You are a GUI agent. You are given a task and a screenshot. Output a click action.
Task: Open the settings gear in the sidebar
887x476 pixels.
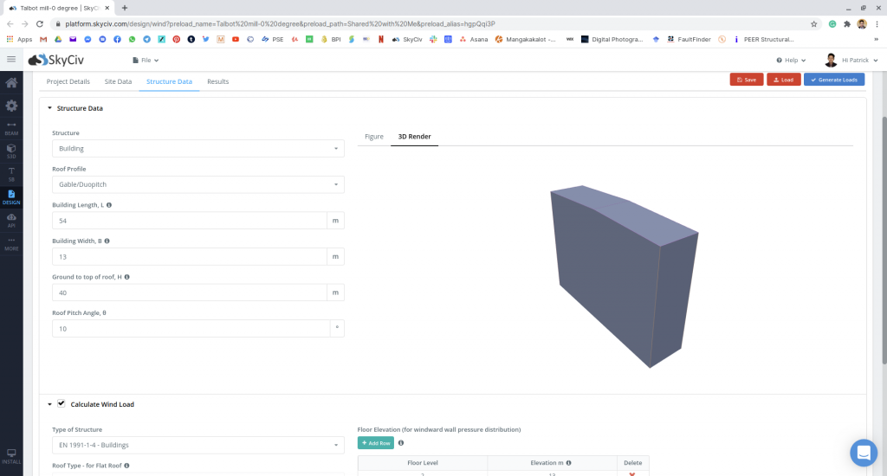click(11, 106)
